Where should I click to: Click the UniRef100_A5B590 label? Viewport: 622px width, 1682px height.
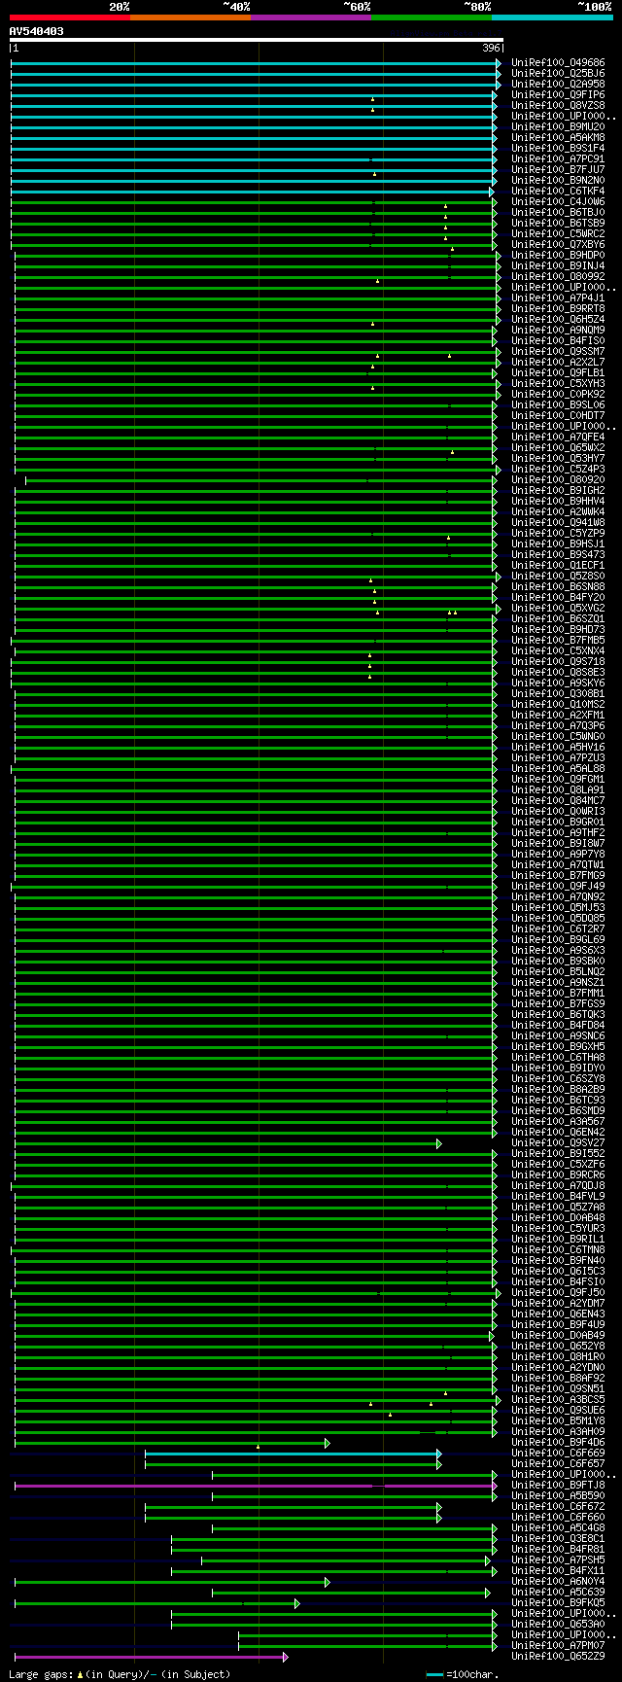(558, 1496)
